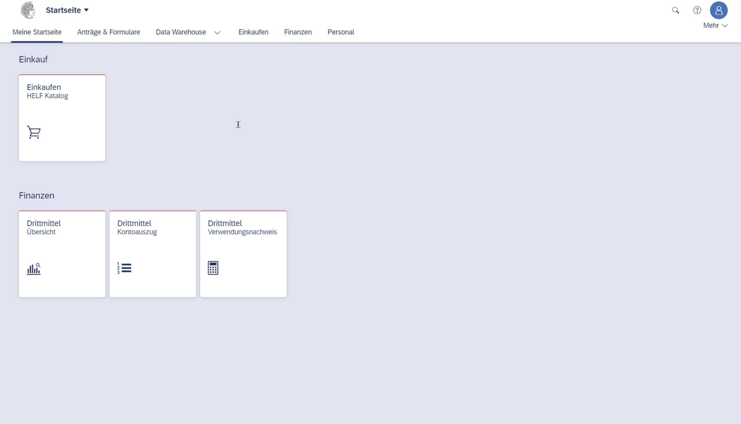Image resolution: width=741 pixels, height=424 pixels.
Task: Click the Kontoauszug subtitle text
Action: 137,232
